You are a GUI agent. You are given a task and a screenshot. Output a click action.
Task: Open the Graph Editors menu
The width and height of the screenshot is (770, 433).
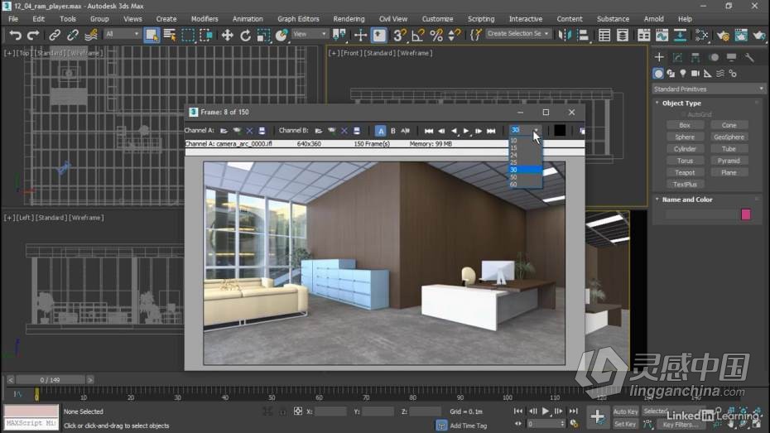(x=298, y=19)
